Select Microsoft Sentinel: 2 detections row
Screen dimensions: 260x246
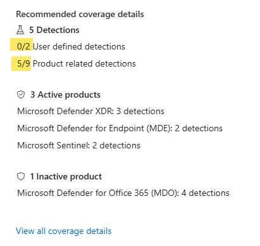tap(78, 145)
